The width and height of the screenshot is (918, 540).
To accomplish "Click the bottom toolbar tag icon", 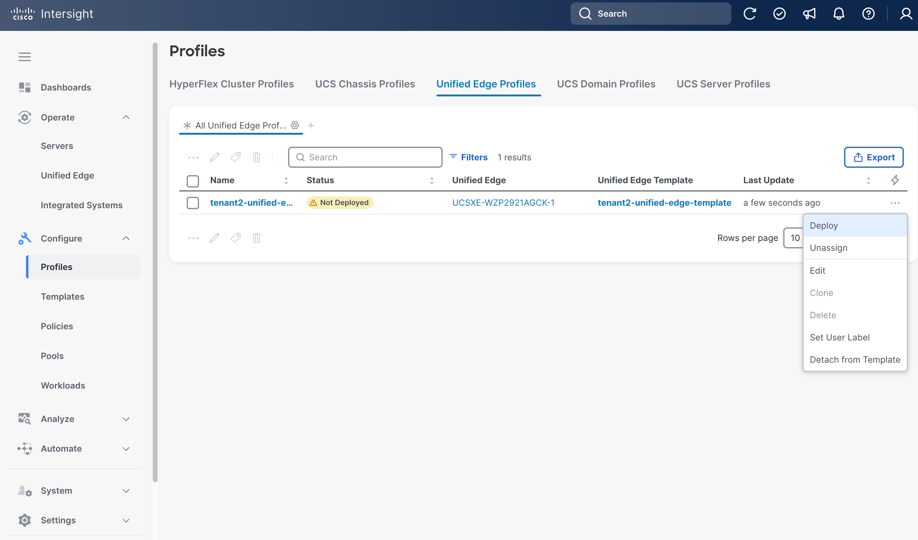I will pos(236,238).
